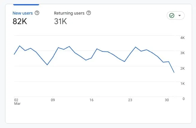The image size is (196, 128).
Task: Click the 2K y-axis label
Action: pos(182,68)
